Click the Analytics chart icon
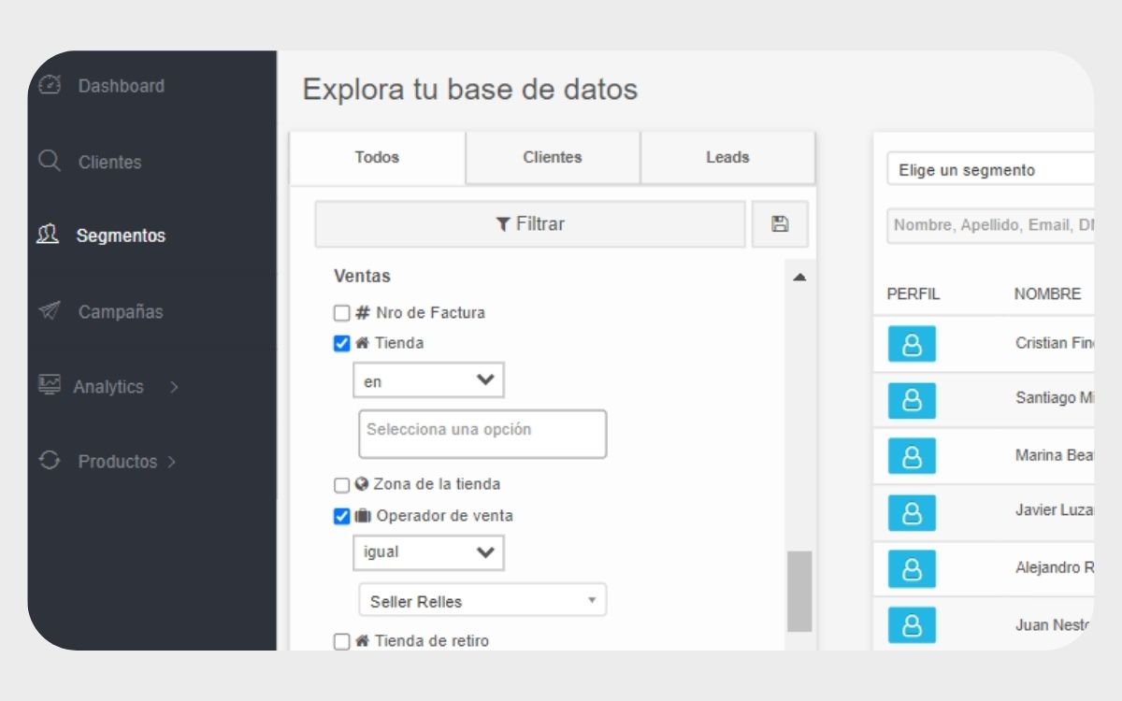Image resolution: width=1122 pixels, height=701 pixels. (x=50, y=385)
